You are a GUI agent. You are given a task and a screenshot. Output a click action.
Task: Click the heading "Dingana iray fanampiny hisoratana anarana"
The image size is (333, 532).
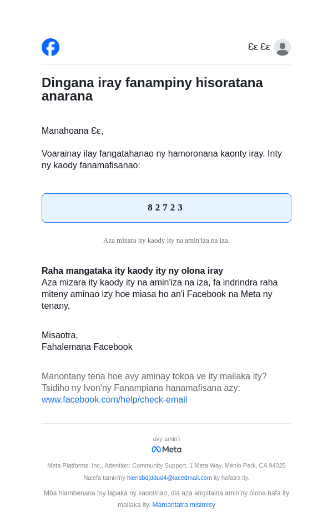click(152, 89)
